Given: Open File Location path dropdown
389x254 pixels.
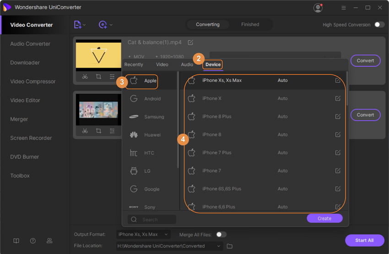Looking at the screenshot, I should tap(219, 246).
